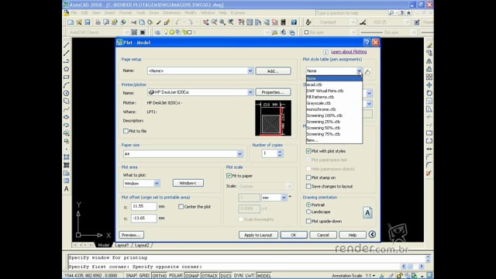Close the Plot style table dropdown arrow
The image size is (496, 279).
click(360, 71)
